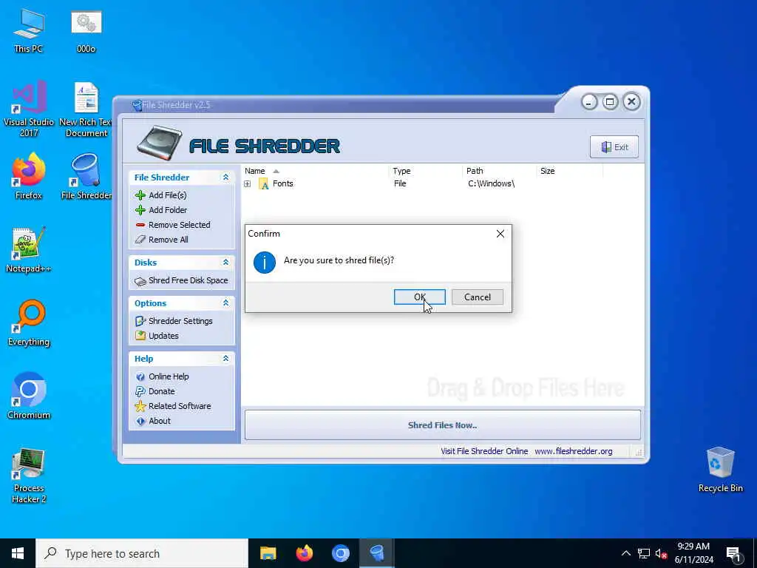Click the taskbar clock showing 9:29 AM
This screenshot has width=757, height=568.
(x=693, y=553)
